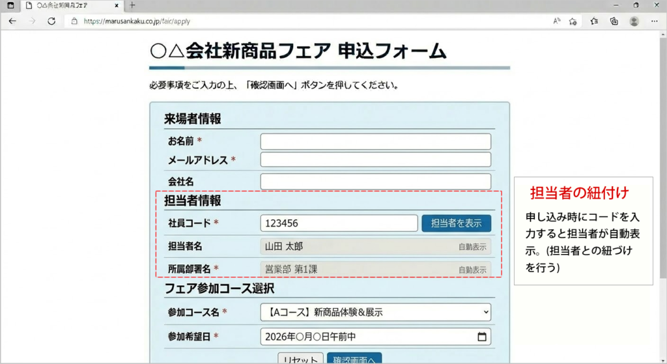Click the お名前 input field

coord(375,141)
